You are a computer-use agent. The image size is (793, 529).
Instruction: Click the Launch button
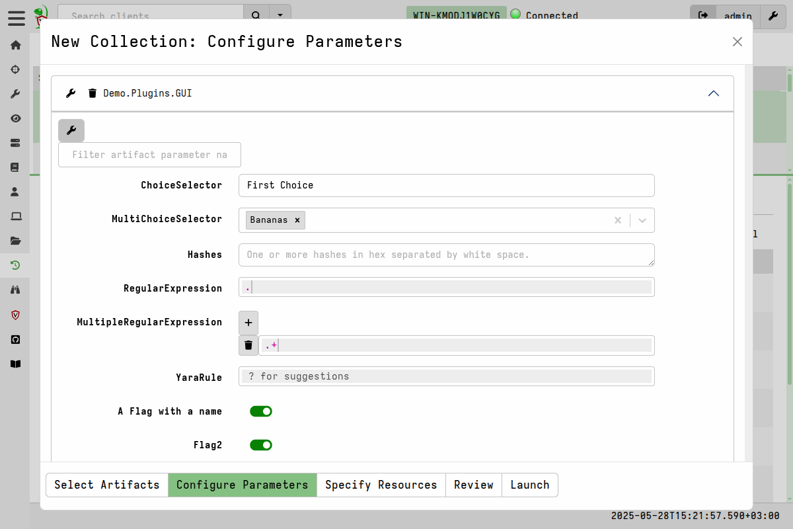click(x=529, y=485)
